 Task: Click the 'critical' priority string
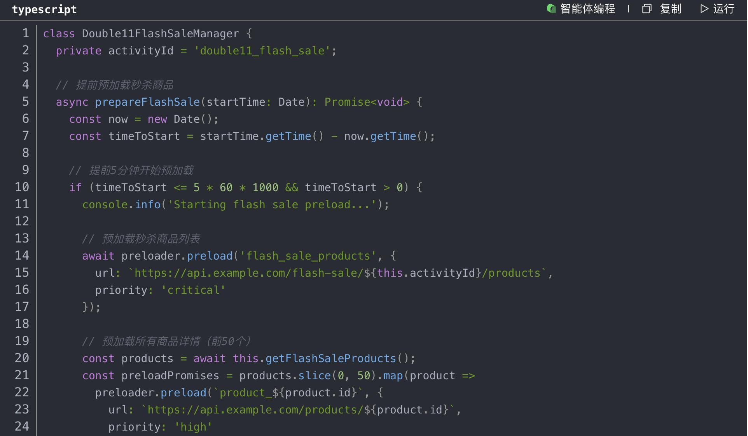[x=193, y=290]
